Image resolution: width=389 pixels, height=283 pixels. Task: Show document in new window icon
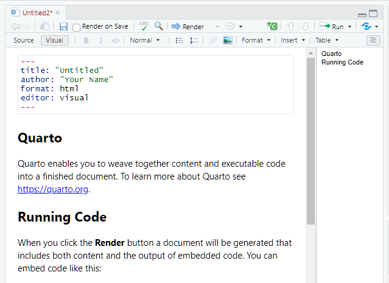pos(44,26)
